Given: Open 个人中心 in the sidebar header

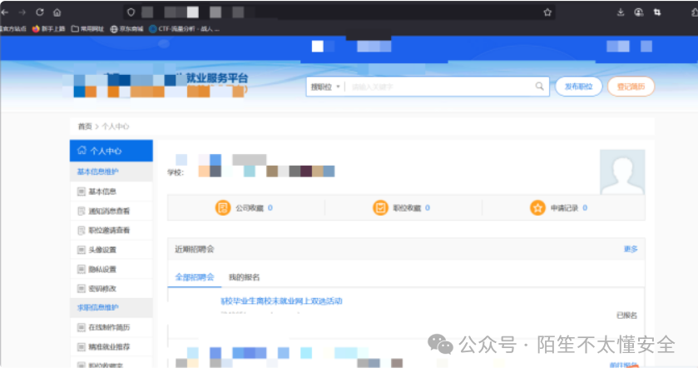Looking at the screenshot, I should tap(111, 151).
